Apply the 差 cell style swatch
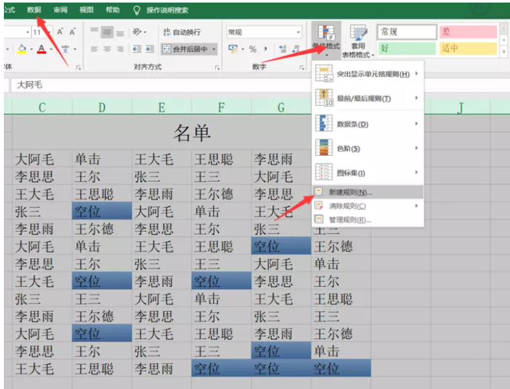 [468, 32]
